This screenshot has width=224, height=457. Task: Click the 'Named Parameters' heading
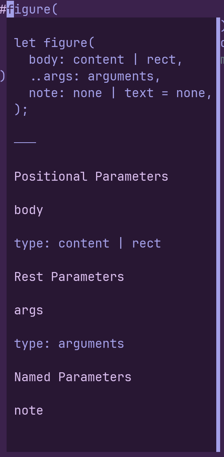[x=73, y=377]
